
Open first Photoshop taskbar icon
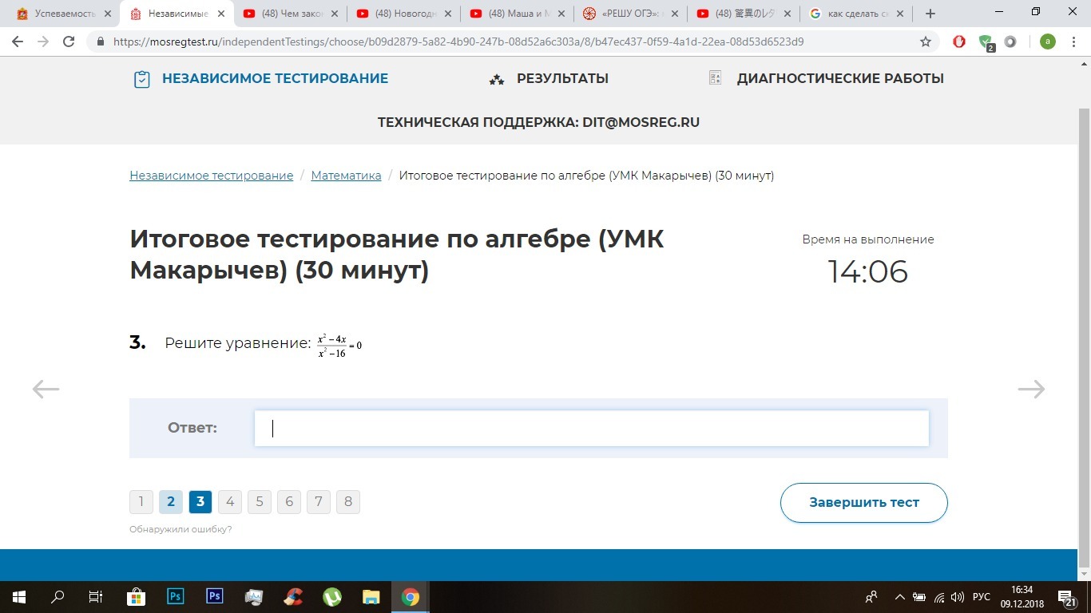[x=175, y=596]
